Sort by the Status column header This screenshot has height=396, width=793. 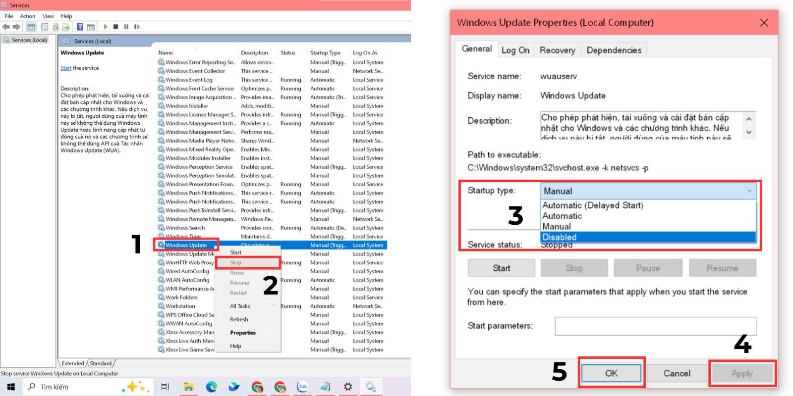[288, 52]
